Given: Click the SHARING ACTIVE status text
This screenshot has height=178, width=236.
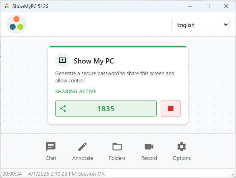Looking at the screenshot, I should pos(76,91).
